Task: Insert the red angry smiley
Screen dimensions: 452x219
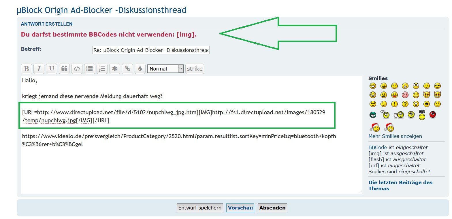Action: (x=432, y=115)
